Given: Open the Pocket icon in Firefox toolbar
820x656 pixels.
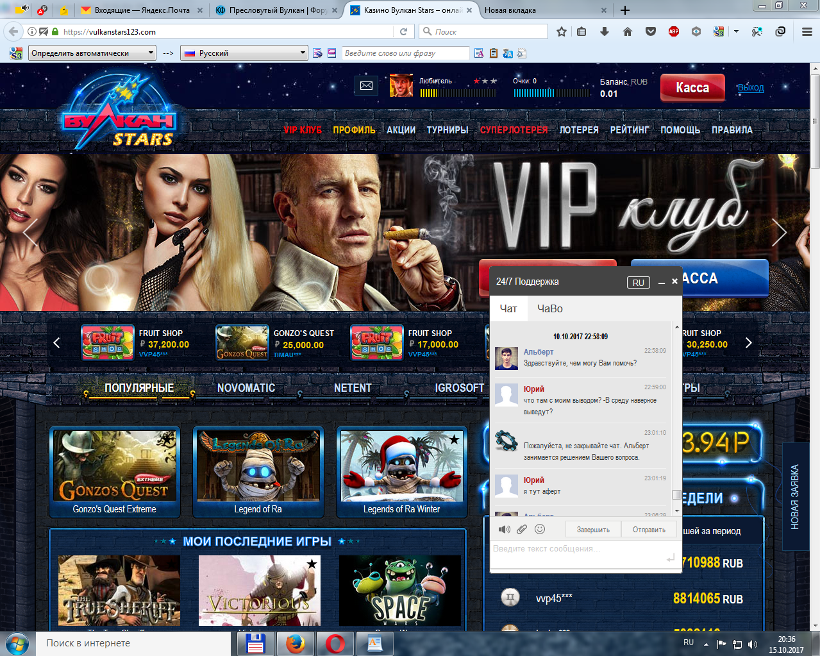Looking at the screenshot, I should point(650,31).
